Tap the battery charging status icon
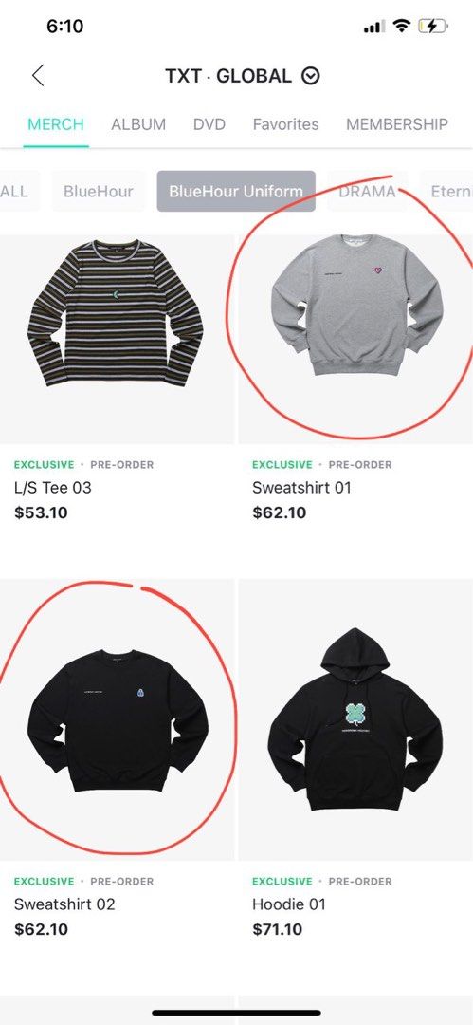 pyautogui.click(x=433, y=27)
